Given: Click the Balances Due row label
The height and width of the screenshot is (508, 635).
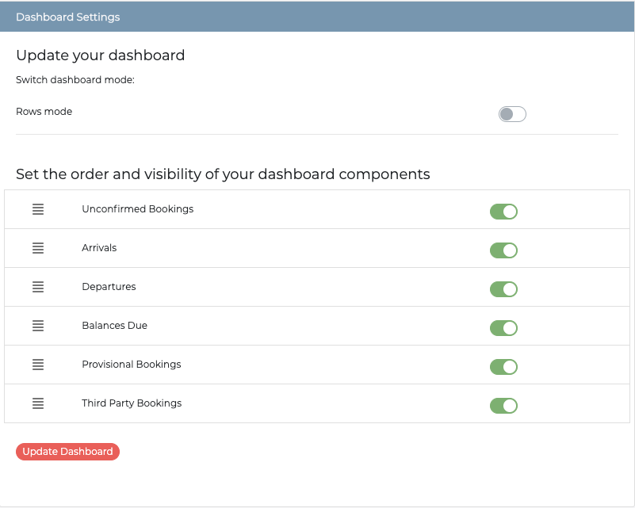Looking at the screenshot, I should coord(114,326).
